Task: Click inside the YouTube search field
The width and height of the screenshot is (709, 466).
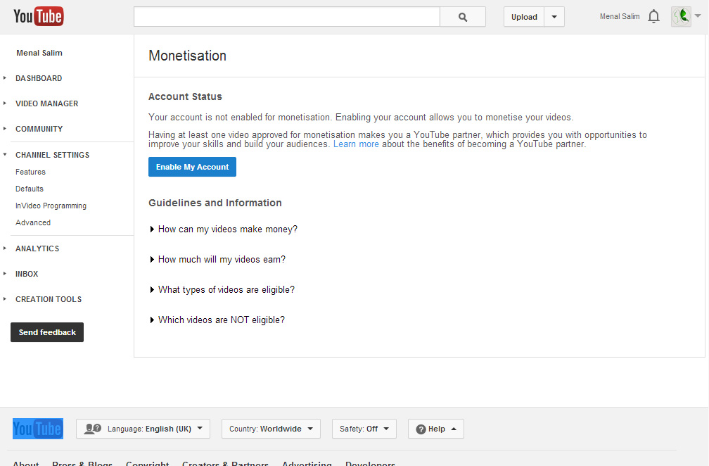Action: [x=286, y=17]
